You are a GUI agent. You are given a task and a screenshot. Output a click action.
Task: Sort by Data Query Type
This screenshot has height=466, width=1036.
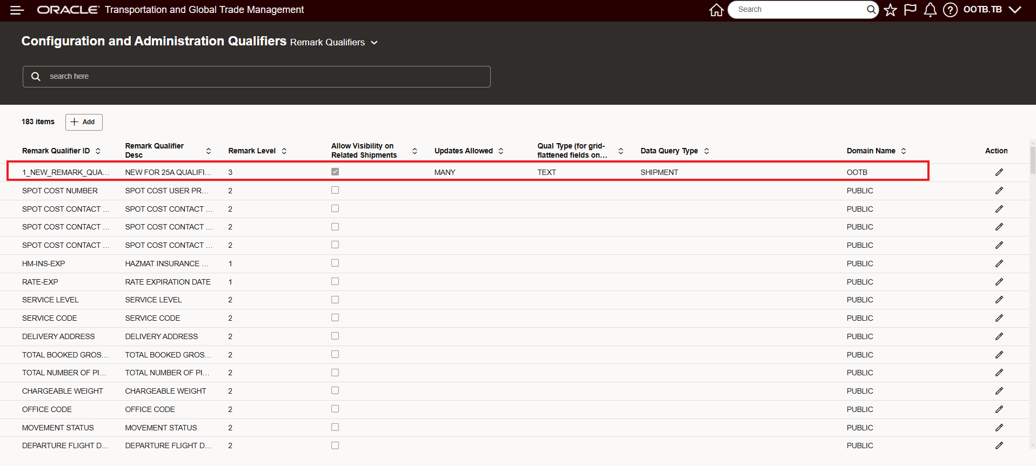(706, 151)
